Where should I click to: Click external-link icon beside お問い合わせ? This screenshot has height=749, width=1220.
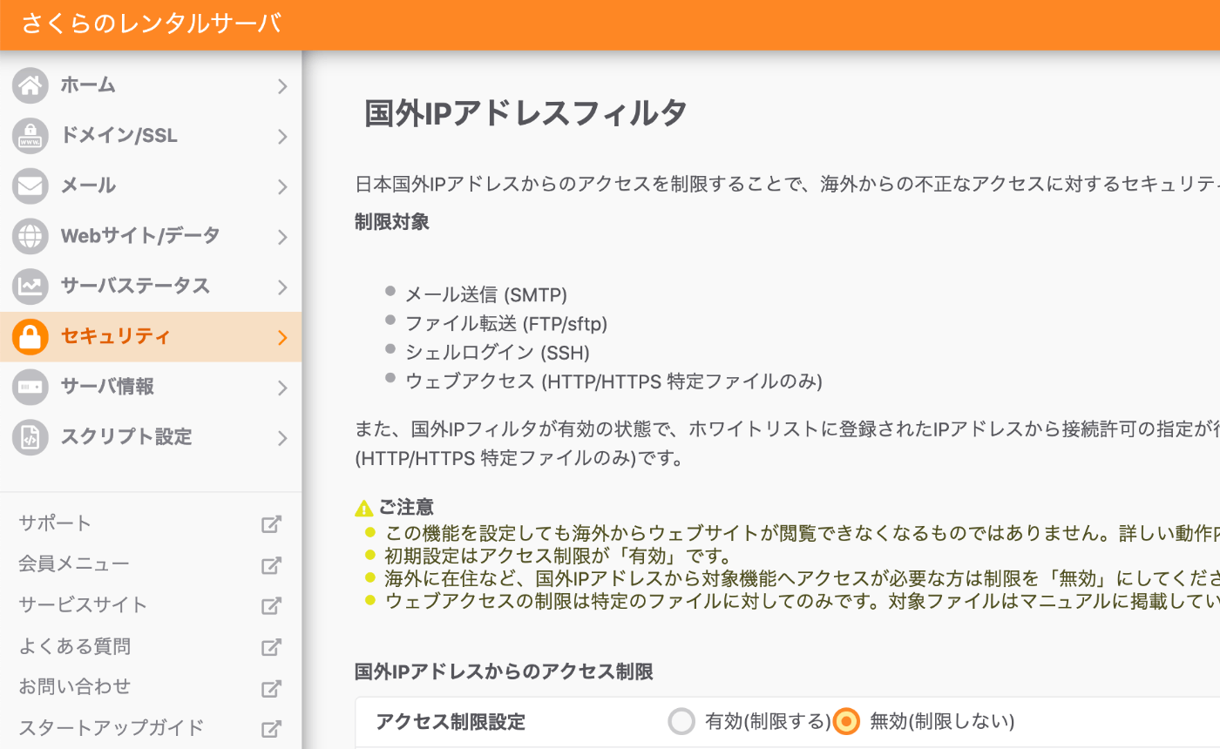tap(272, 688)
